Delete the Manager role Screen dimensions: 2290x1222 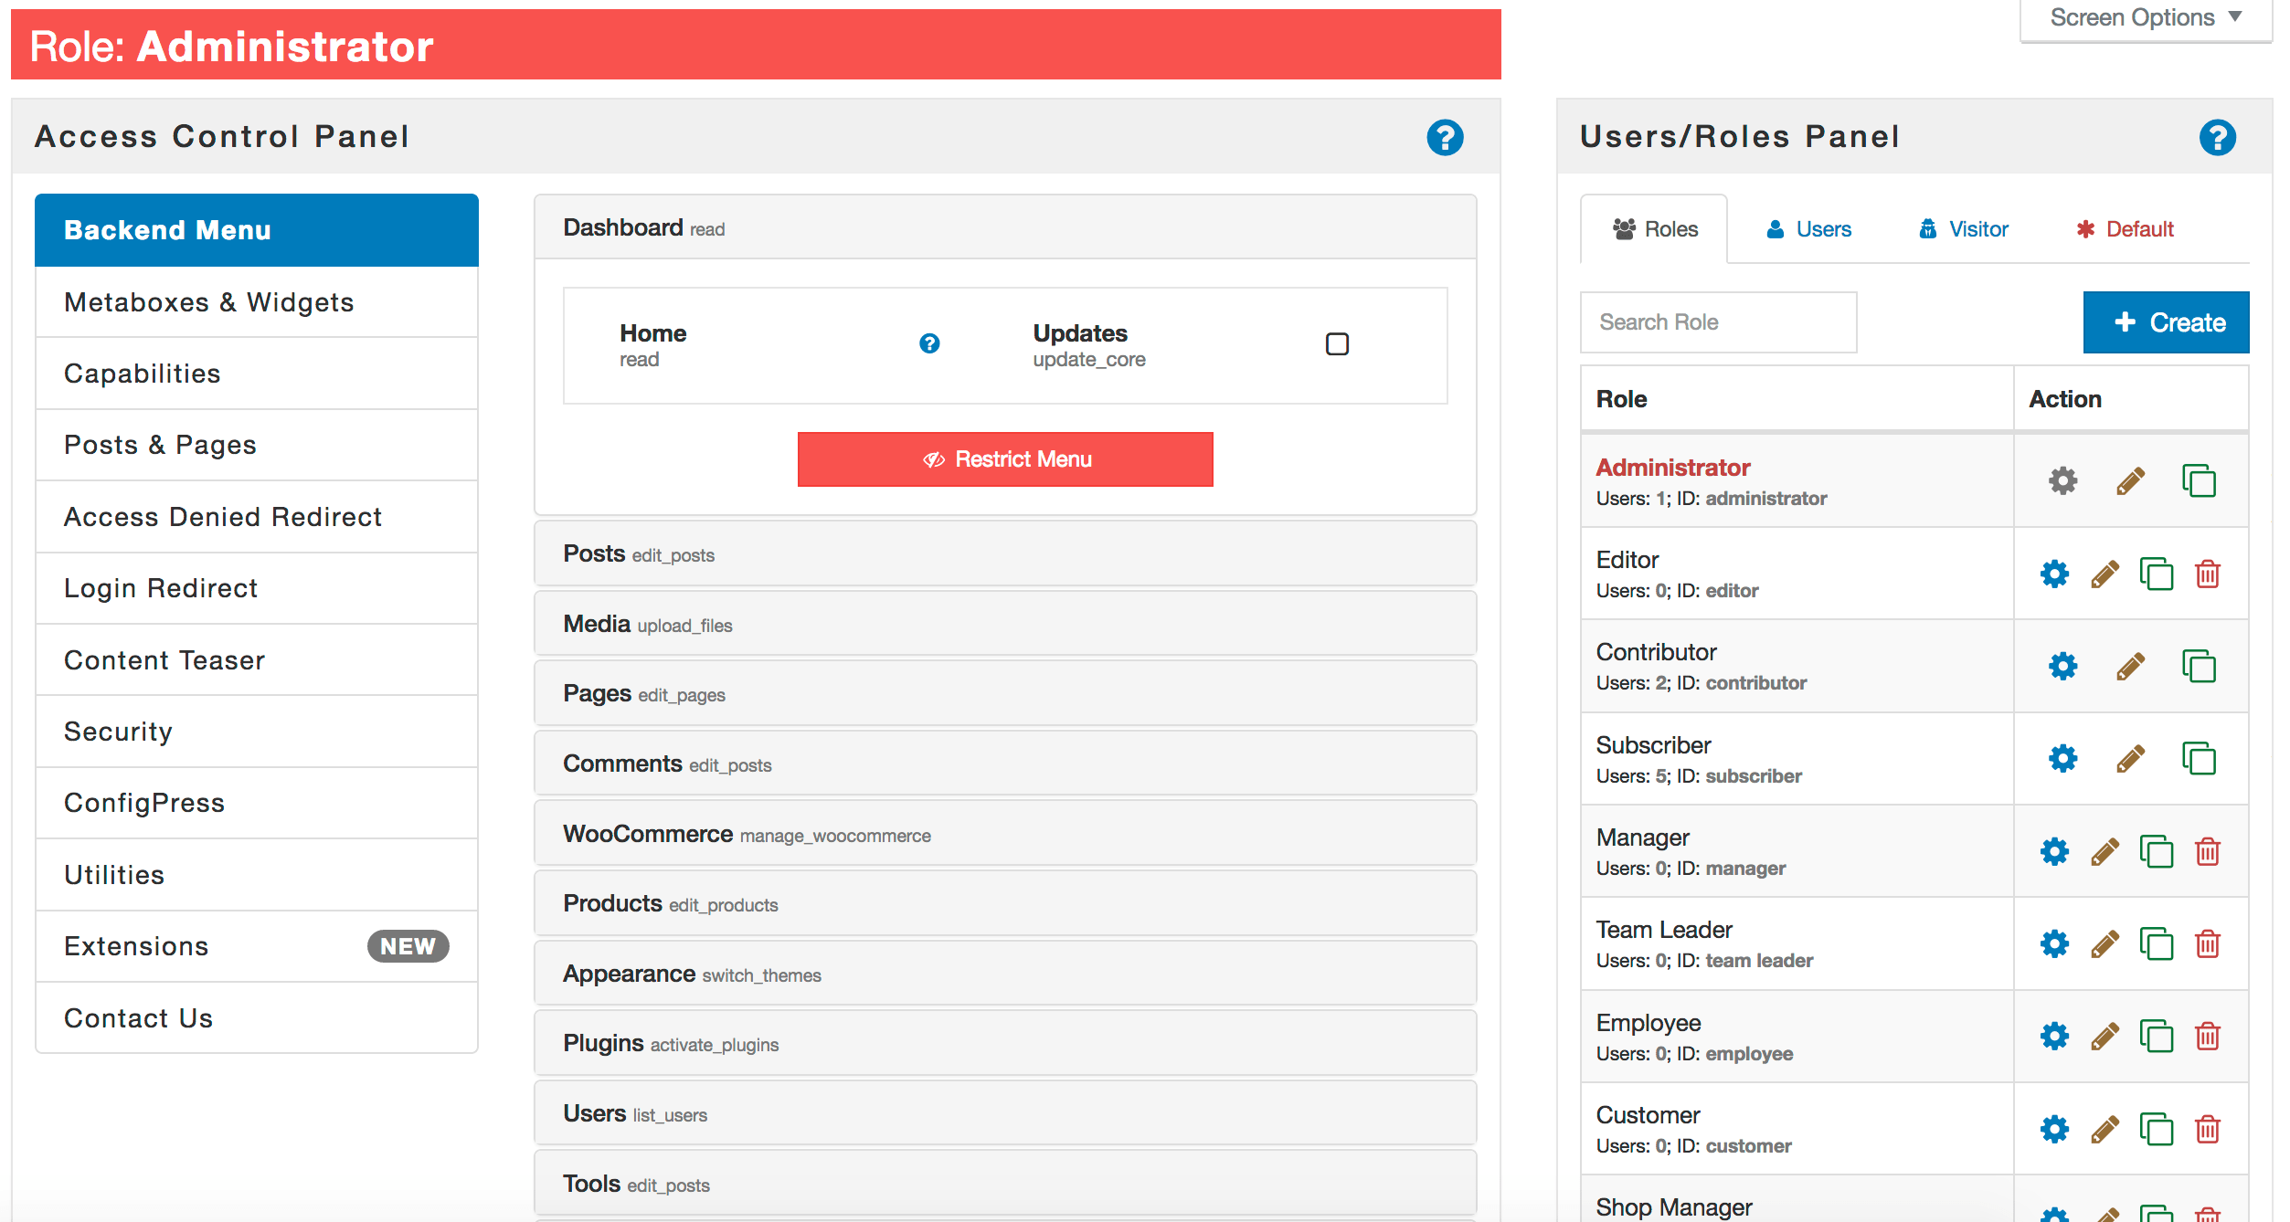click(2208, 851)
